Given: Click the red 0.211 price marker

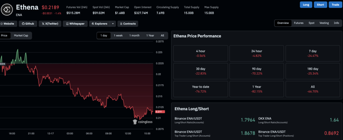Looking at the screenshot, I should (159, 112).
